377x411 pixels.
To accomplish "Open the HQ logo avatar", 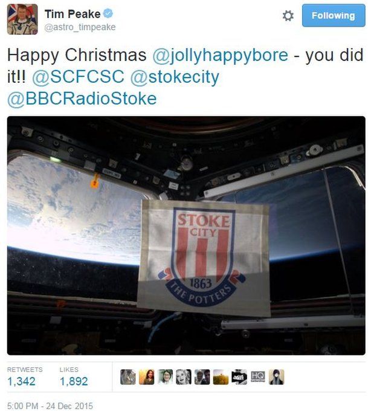I will coord(258,377).
